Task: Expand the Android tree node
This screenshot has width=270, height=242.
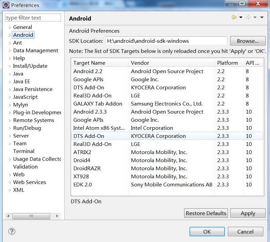Action: pyautogui.click(x=10, y=35)
